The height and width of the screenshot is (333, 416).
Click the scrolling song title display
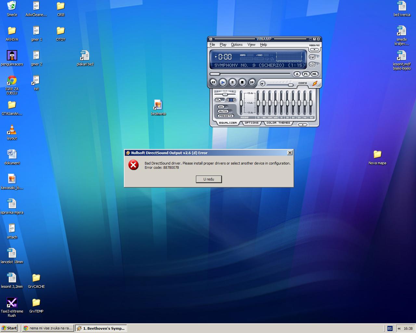click(x=259, y=65)
